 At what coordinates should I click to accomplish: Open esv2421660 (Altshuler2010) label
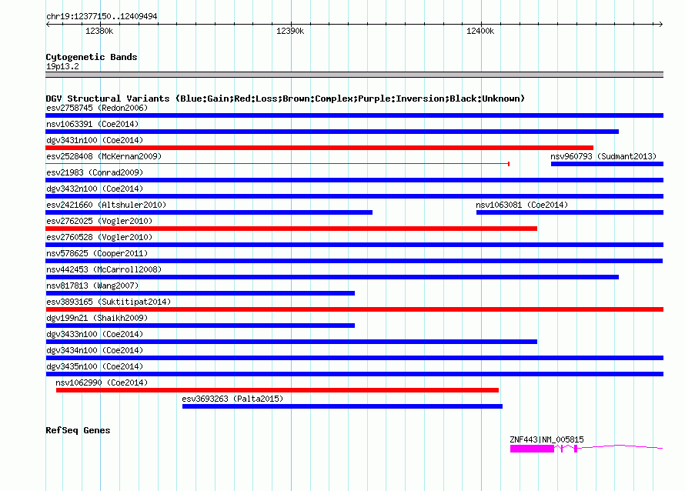point(106,205)
